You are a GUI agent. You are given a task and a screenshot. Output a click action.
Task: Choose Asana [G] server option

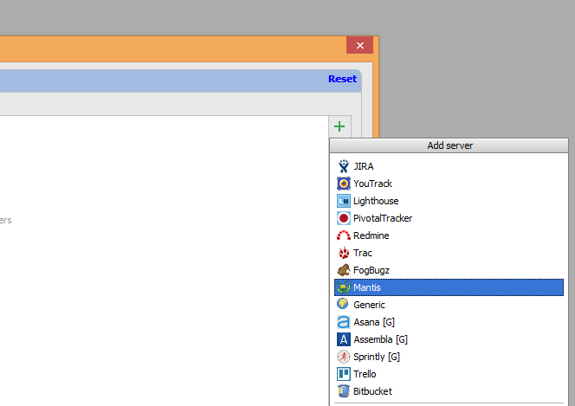449,322
